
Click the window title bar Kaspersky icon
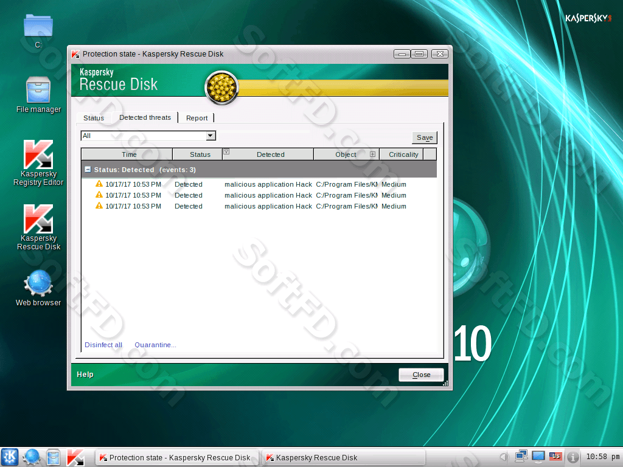coord(75,54)
